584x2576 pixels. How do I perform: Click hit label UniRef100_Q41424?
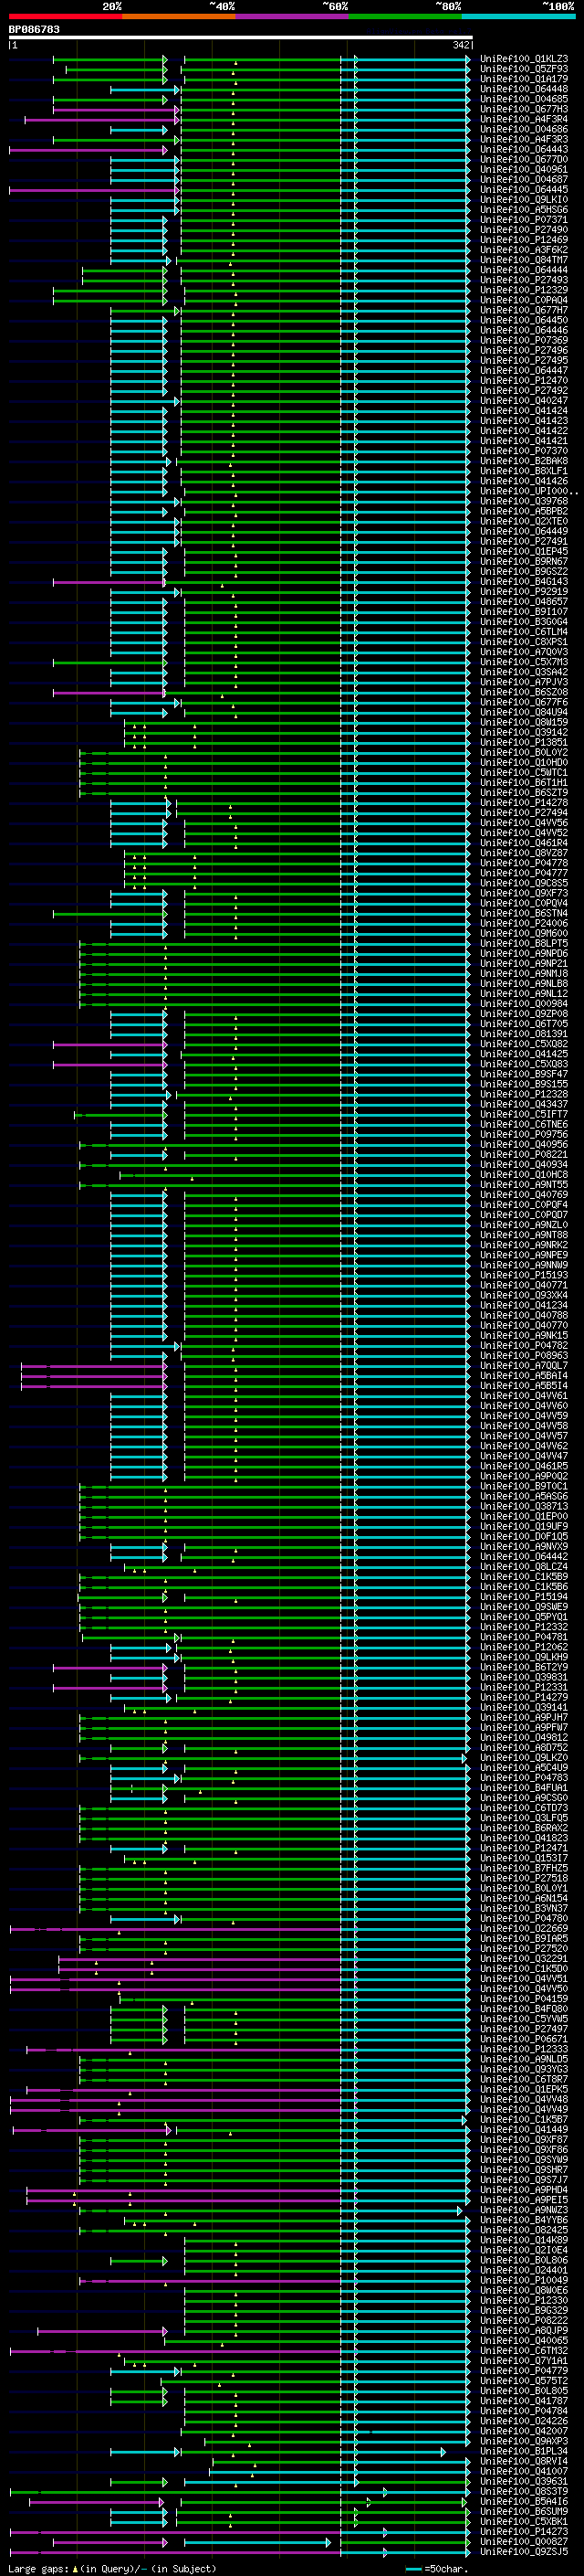524,411
